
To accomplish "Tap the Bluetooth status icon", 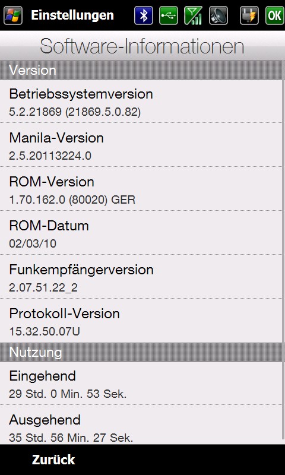I will 144,15.
